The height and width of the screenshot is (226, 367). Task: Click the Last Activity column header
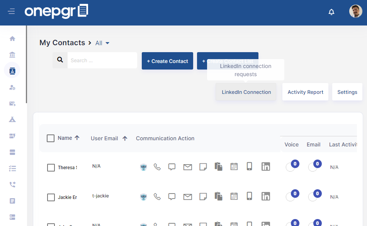(x=343, y=144)
